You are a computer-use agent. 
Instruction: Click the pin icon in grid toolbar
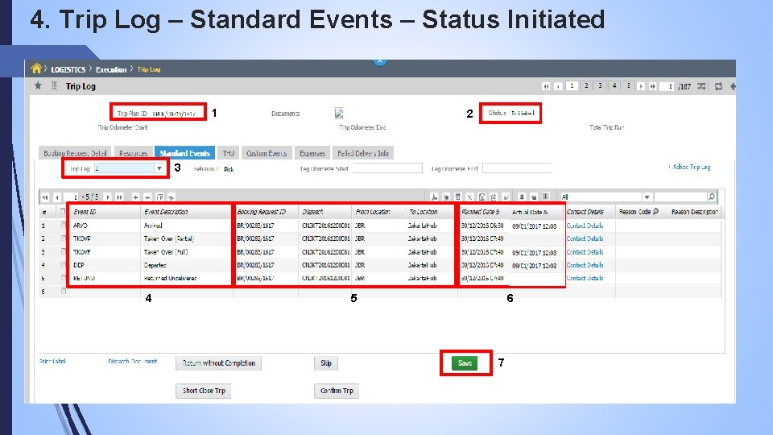522,197
